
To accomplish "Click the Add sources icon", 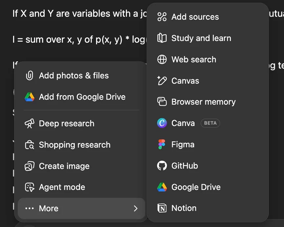I will [161, 17].
